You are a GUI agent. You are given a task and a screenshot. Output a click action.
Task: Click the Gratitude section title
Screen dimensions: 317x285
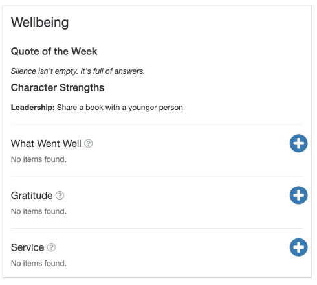click(x=32, y=196)
